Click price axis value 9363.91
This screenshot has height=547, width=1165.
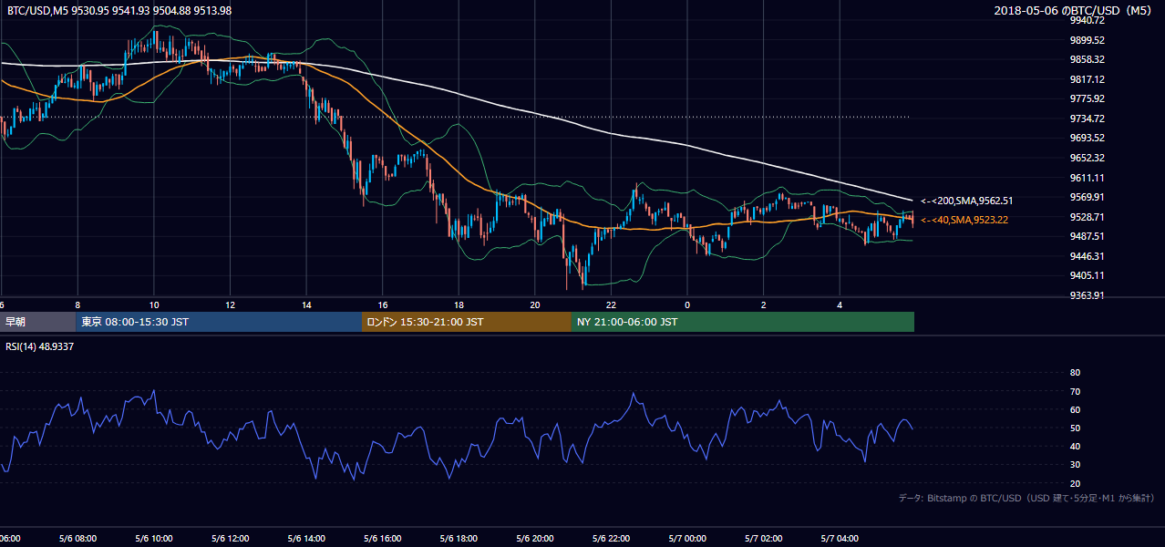pos(1088,295)
